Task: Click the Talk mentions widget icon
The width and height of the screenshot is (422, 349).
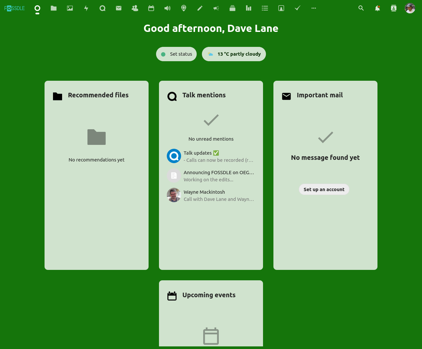Action: [172, 96]
